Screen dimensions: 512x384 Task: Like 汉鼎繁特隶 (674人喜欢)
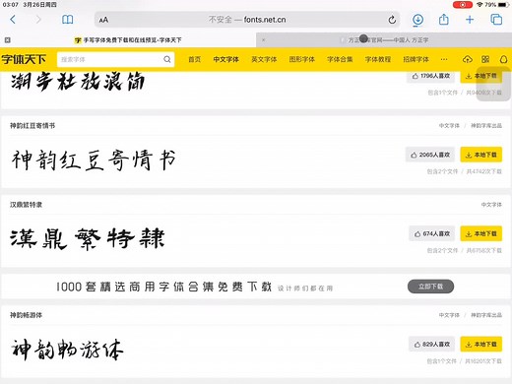(x=431, y=233)
